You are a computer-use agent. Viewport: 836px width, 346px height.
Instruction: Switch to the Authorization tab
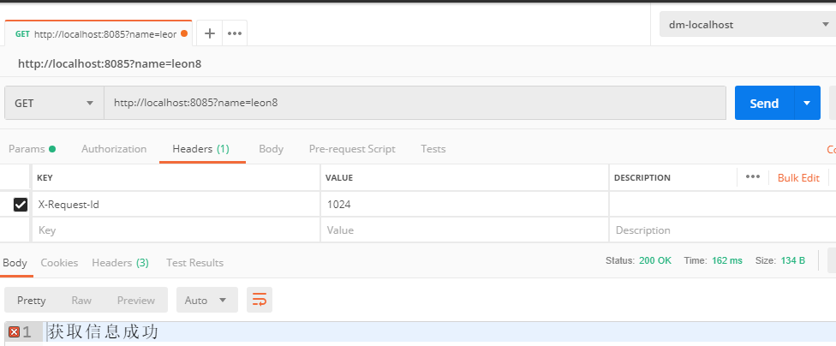coord(114,149)
